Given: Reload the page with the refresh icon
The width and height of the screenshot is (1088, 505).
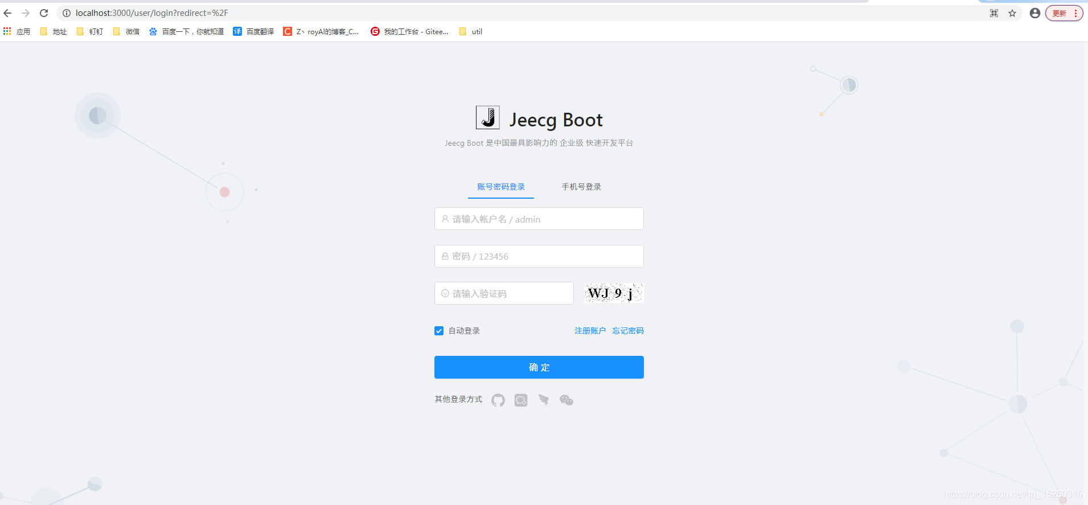Looking at the screenshot, I should click(44, 13).
